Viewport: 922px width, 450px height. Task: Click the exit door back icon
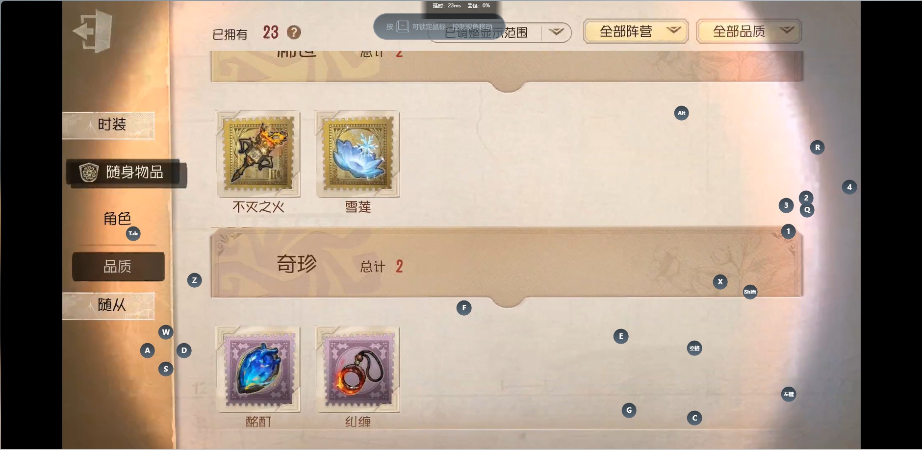pyautogui.click(x=93, y=31)
